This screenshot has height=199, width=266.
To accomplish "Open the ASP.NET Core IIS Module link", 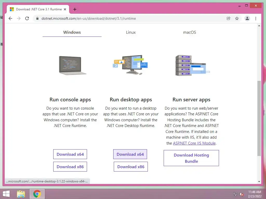I will (194, 143).
